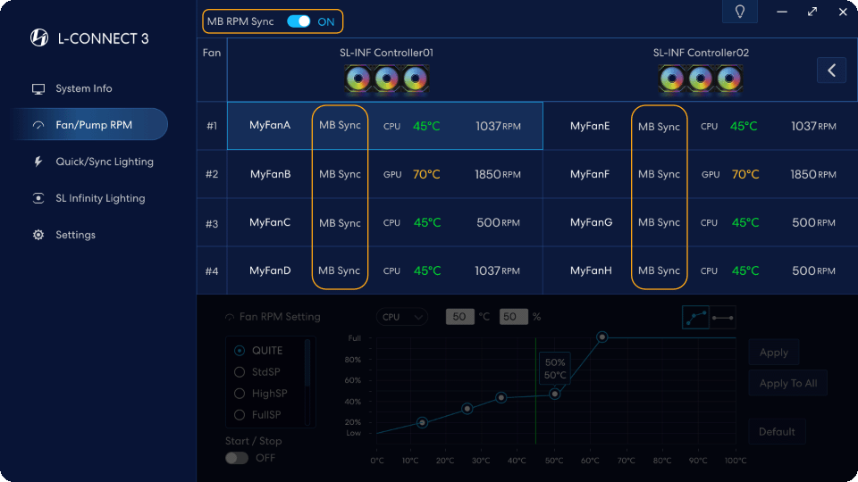Click the Quick/Sync Lighting bolt icon

click(x=38, y=162)
